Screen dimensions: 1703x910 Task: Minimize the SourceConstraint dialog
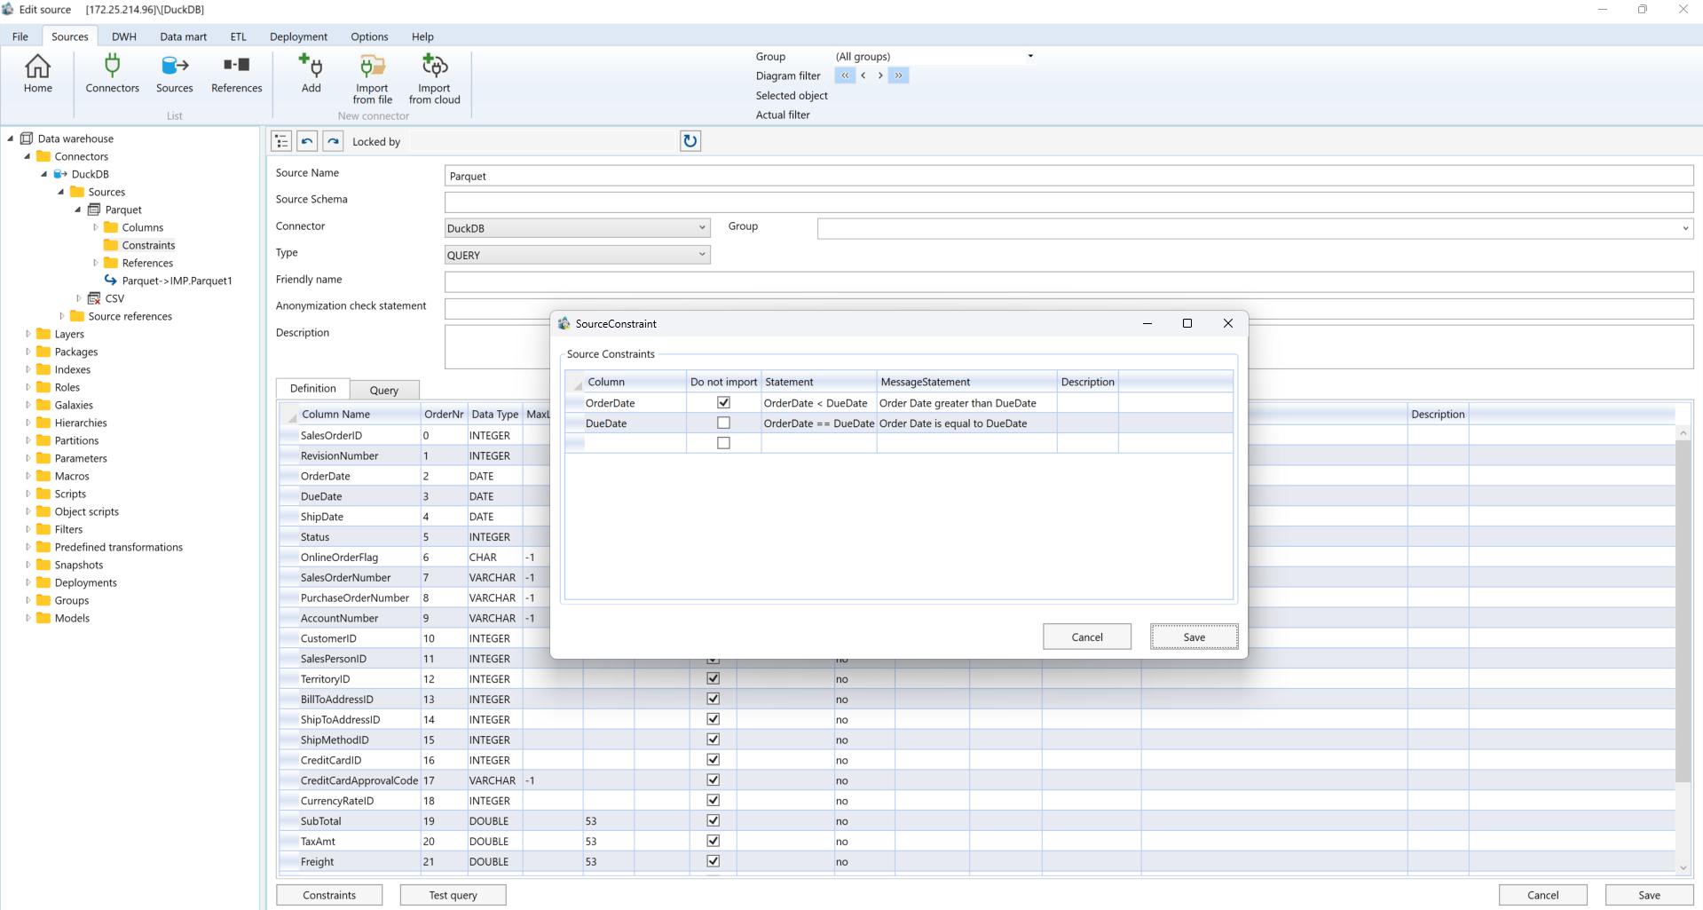point(1147,323)
